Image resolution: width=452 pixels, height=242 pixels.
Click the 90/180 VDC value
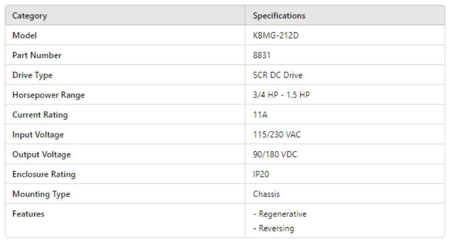[275, 154]
